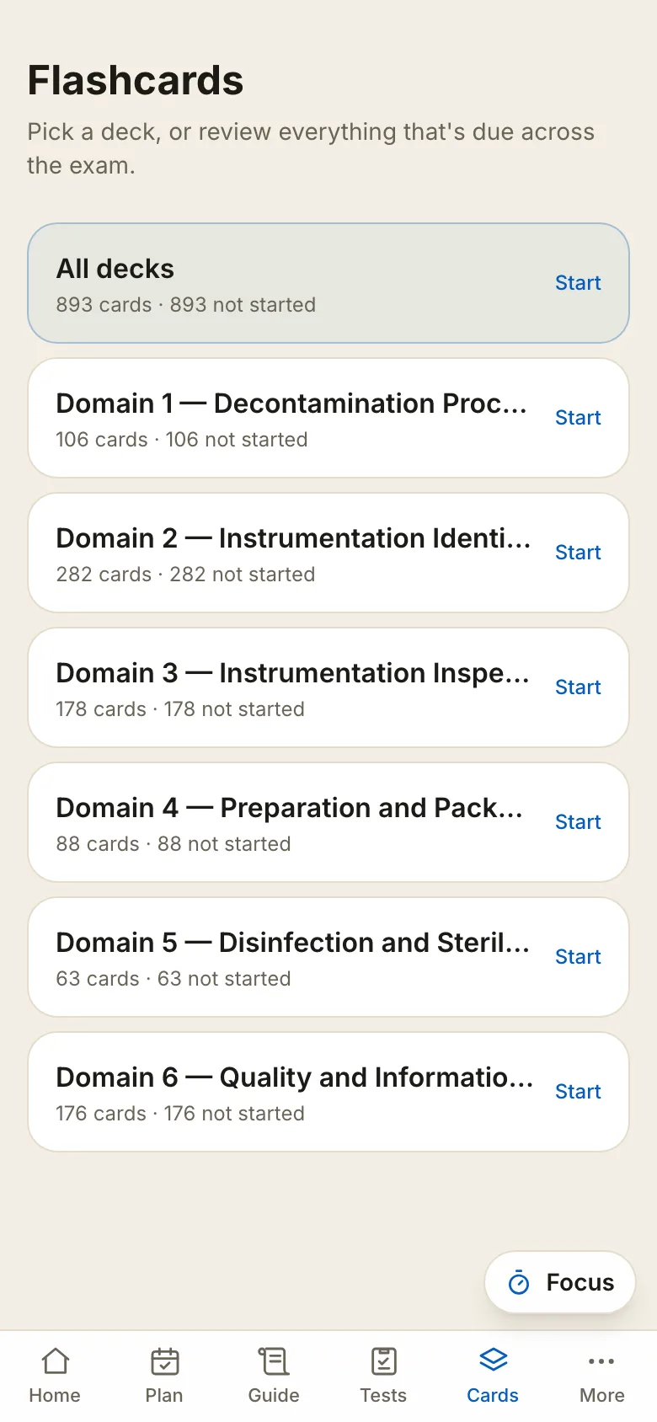Switch to the Plan tab label
657x1422 pixels.
(x=164, y=1395)
